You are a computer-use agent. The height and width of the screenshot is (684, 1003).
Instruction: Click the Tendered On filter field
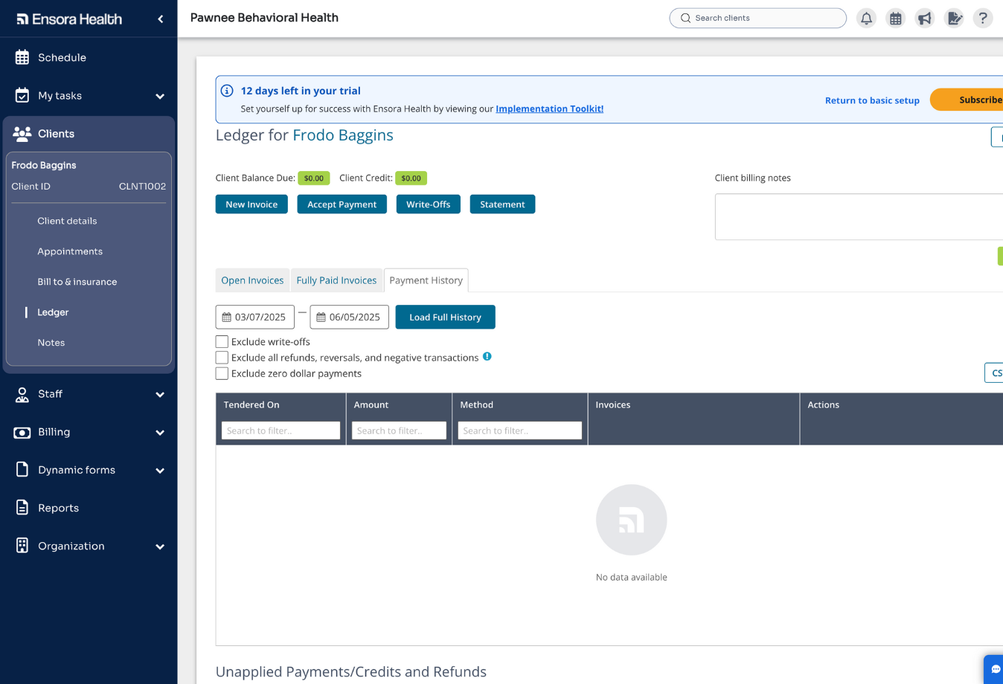[281, 430]
